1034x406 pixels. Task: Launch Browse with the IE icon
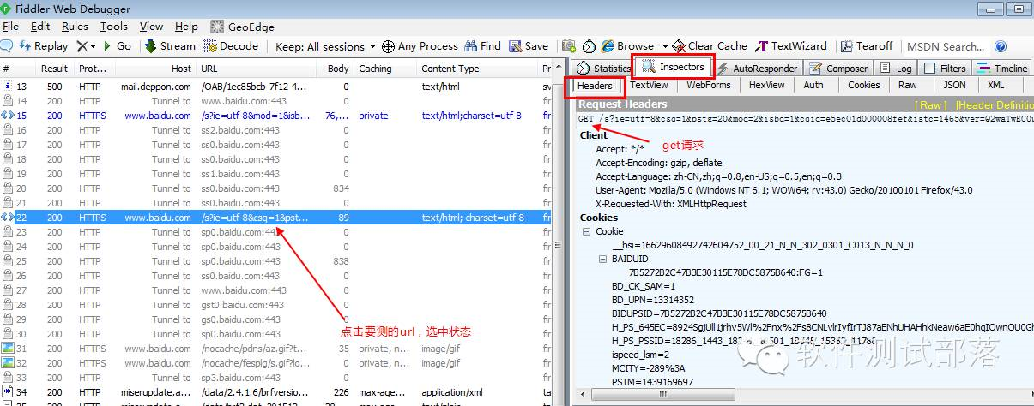click(628, 46)
